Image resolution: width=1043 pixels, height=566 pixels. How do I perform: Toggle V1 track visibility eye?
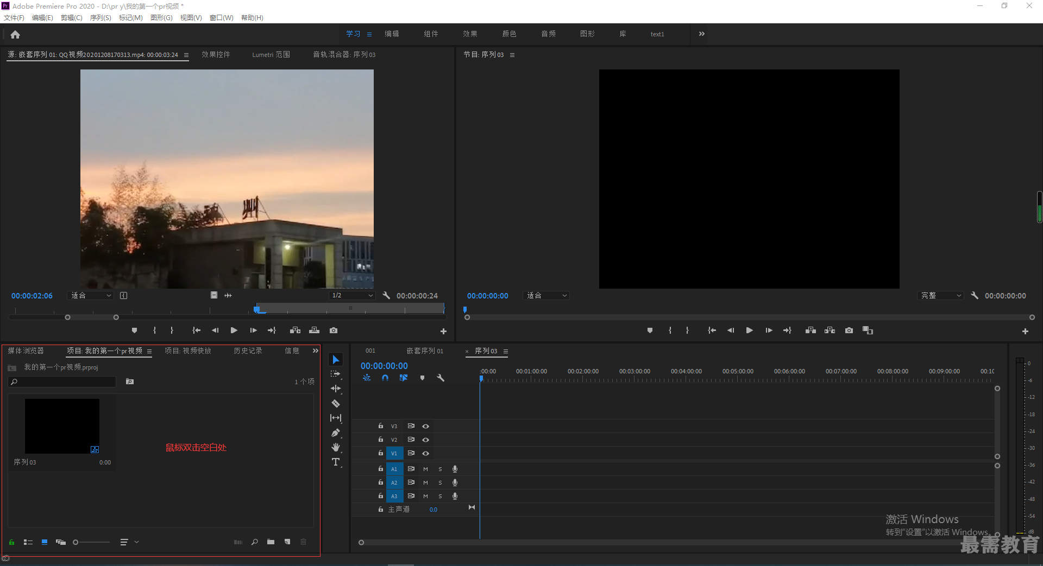click(x=426, y=453)
